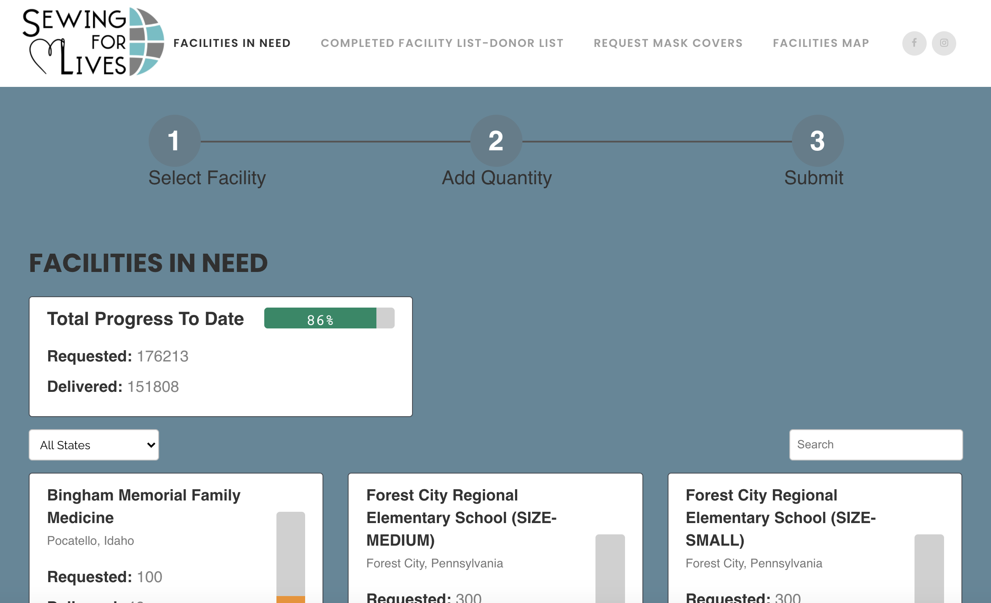The width and height of the screenshot is (991, 603).
Task: Click the FACILITIES IN NEED page heading
Action: pos(148,263)
